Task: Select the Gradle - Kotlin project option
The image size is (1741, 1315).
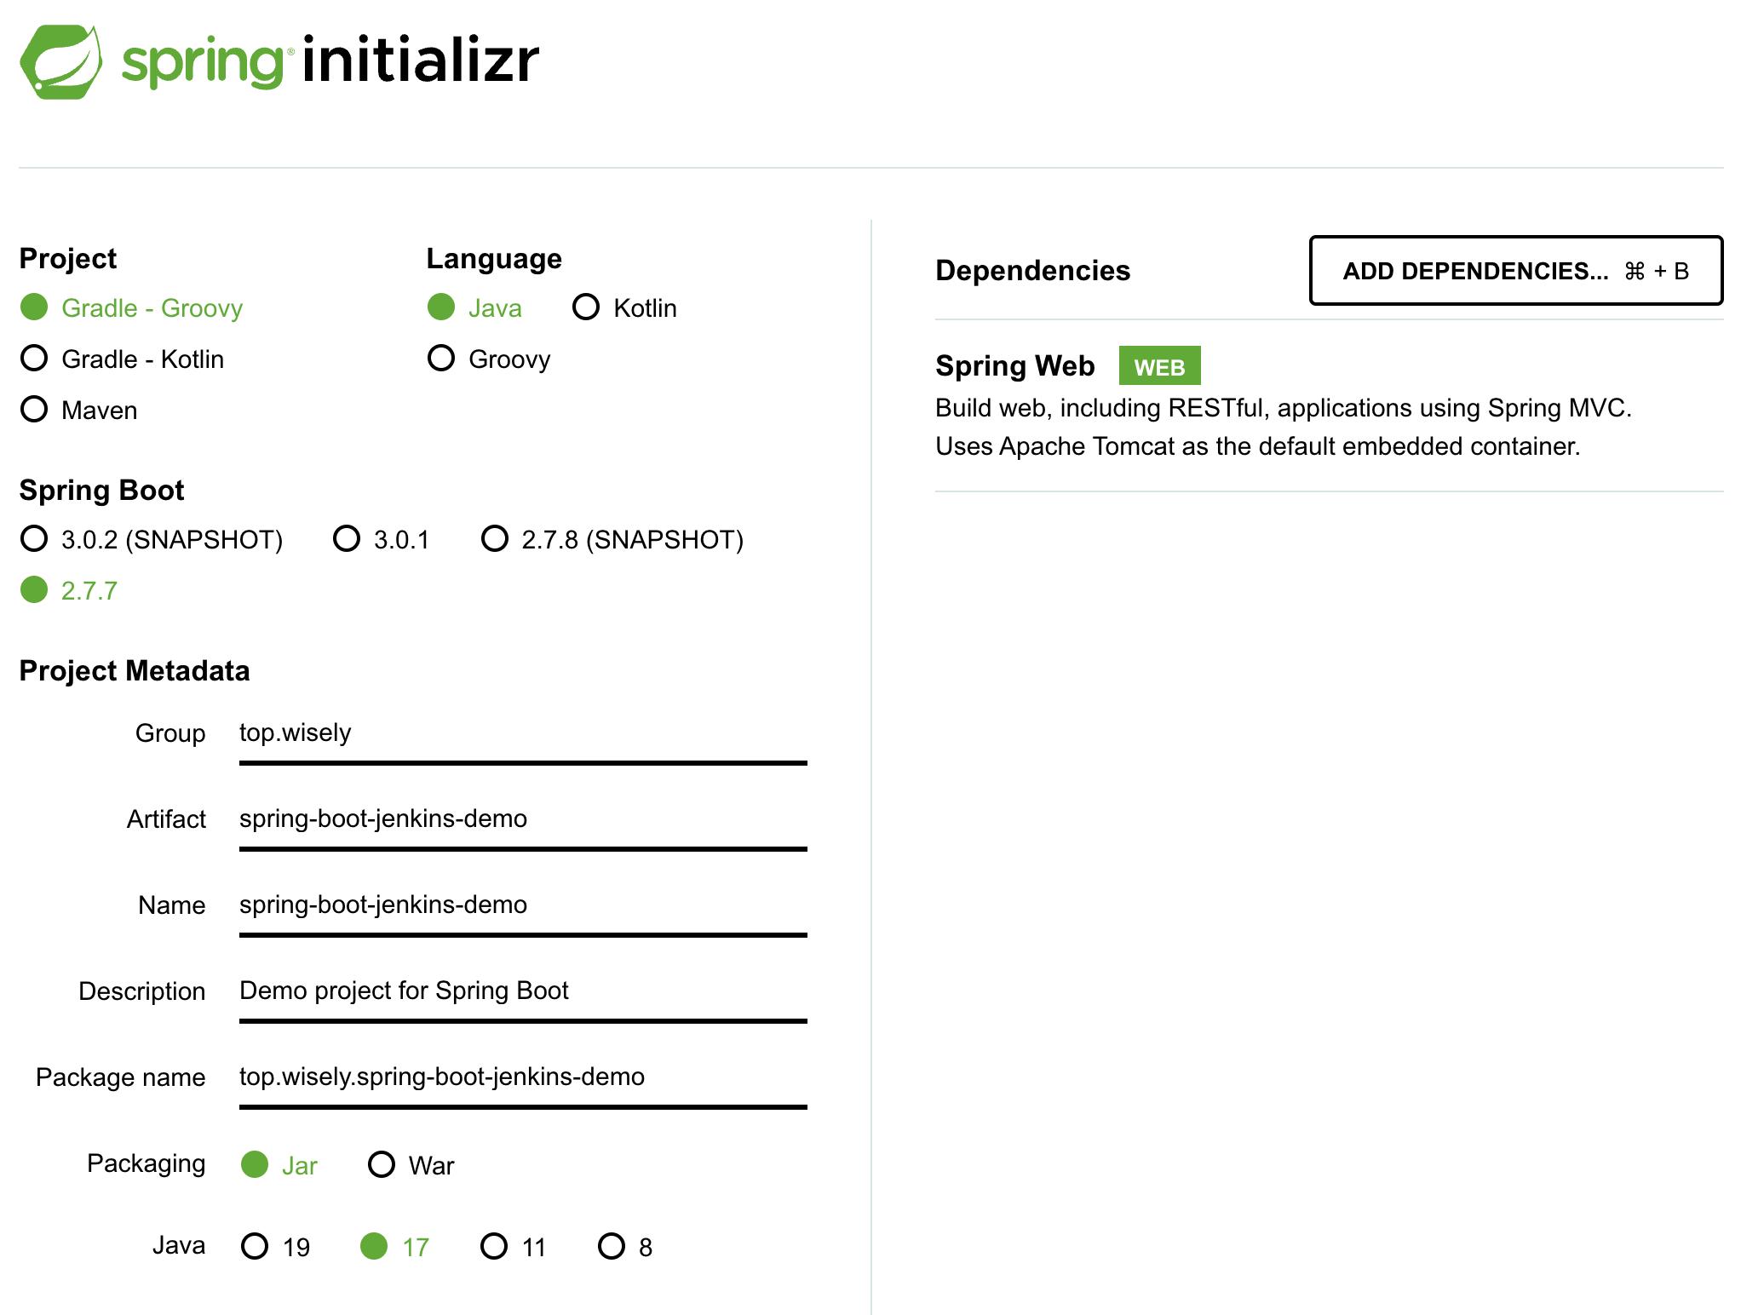Action: (35, 359)
